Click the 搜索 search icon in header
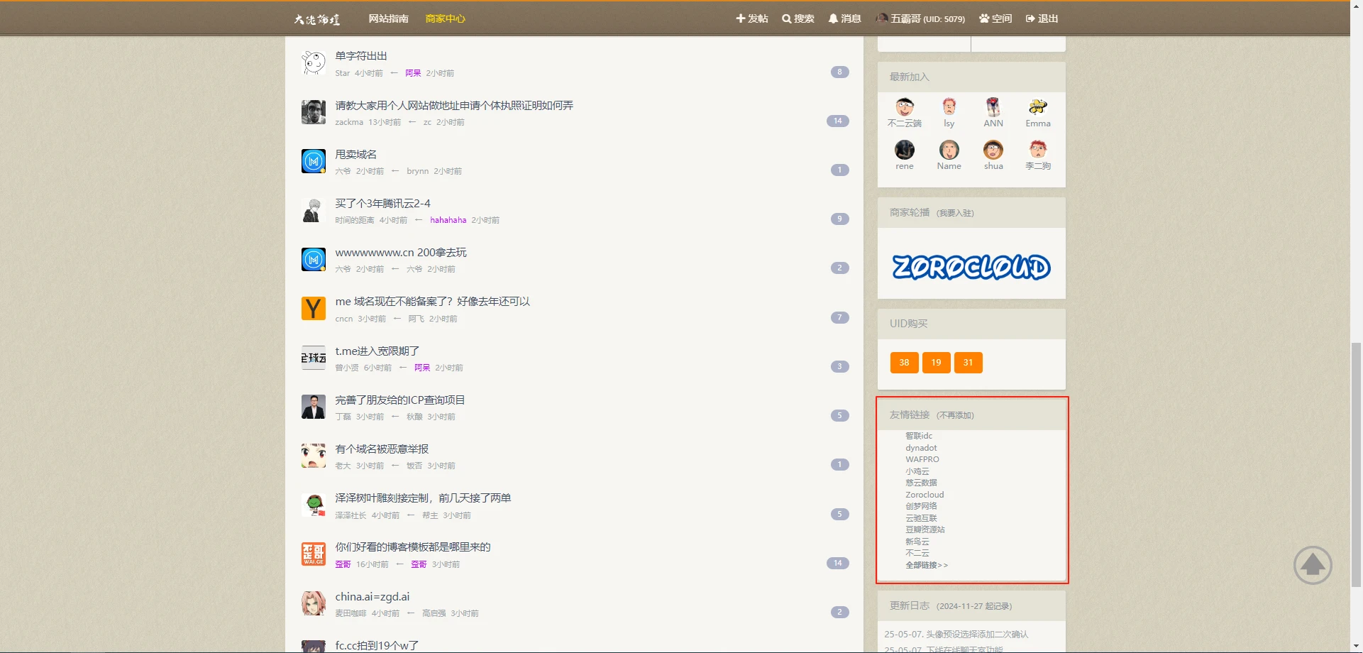1363x653 pixels. 786,18
